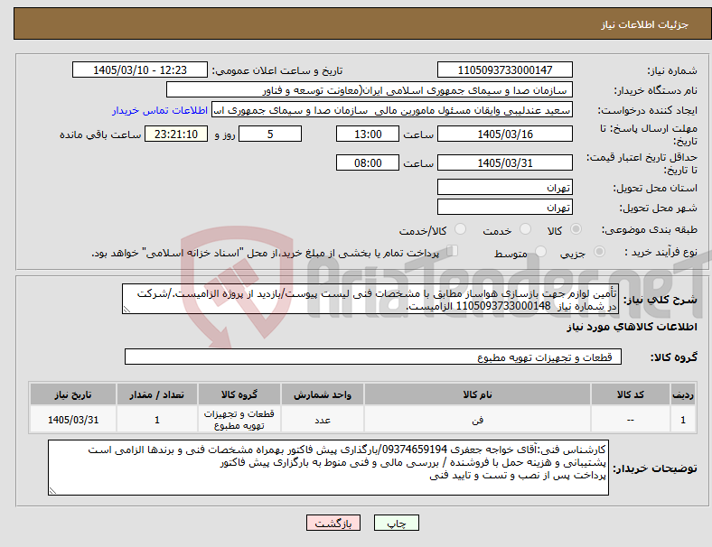
Task: Click the buyer notes text area
Action: (328, 468)
